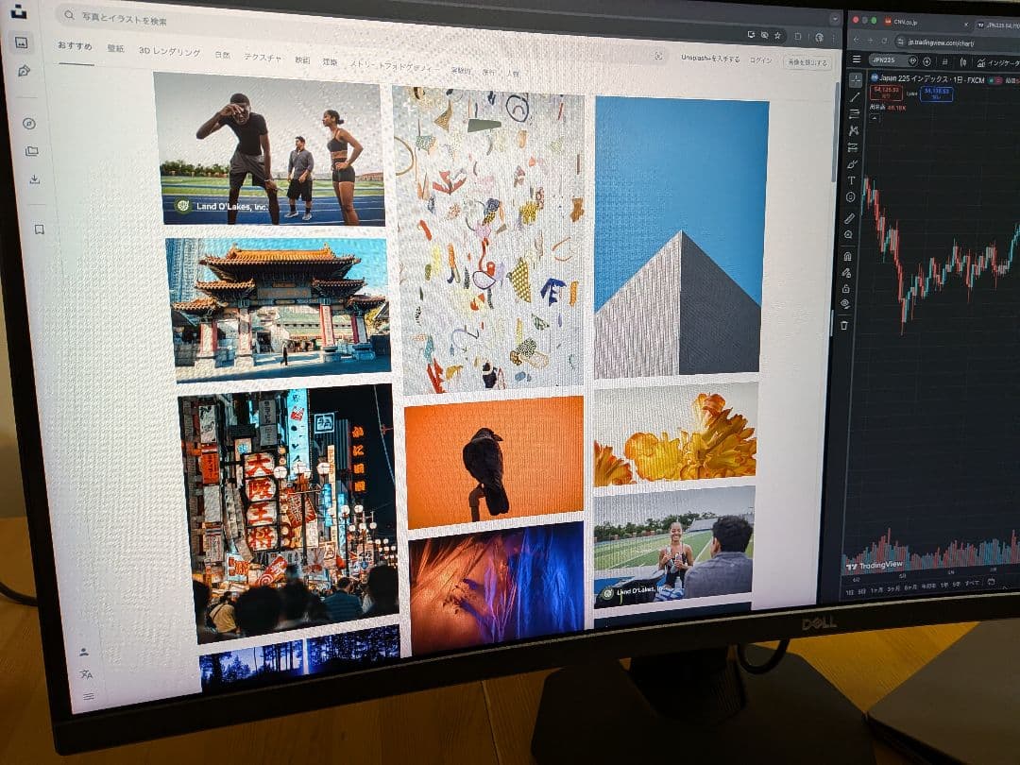Switch to the 3D レンダリング category tab
The image size is (1020, 765).
[x=169, y=52]
